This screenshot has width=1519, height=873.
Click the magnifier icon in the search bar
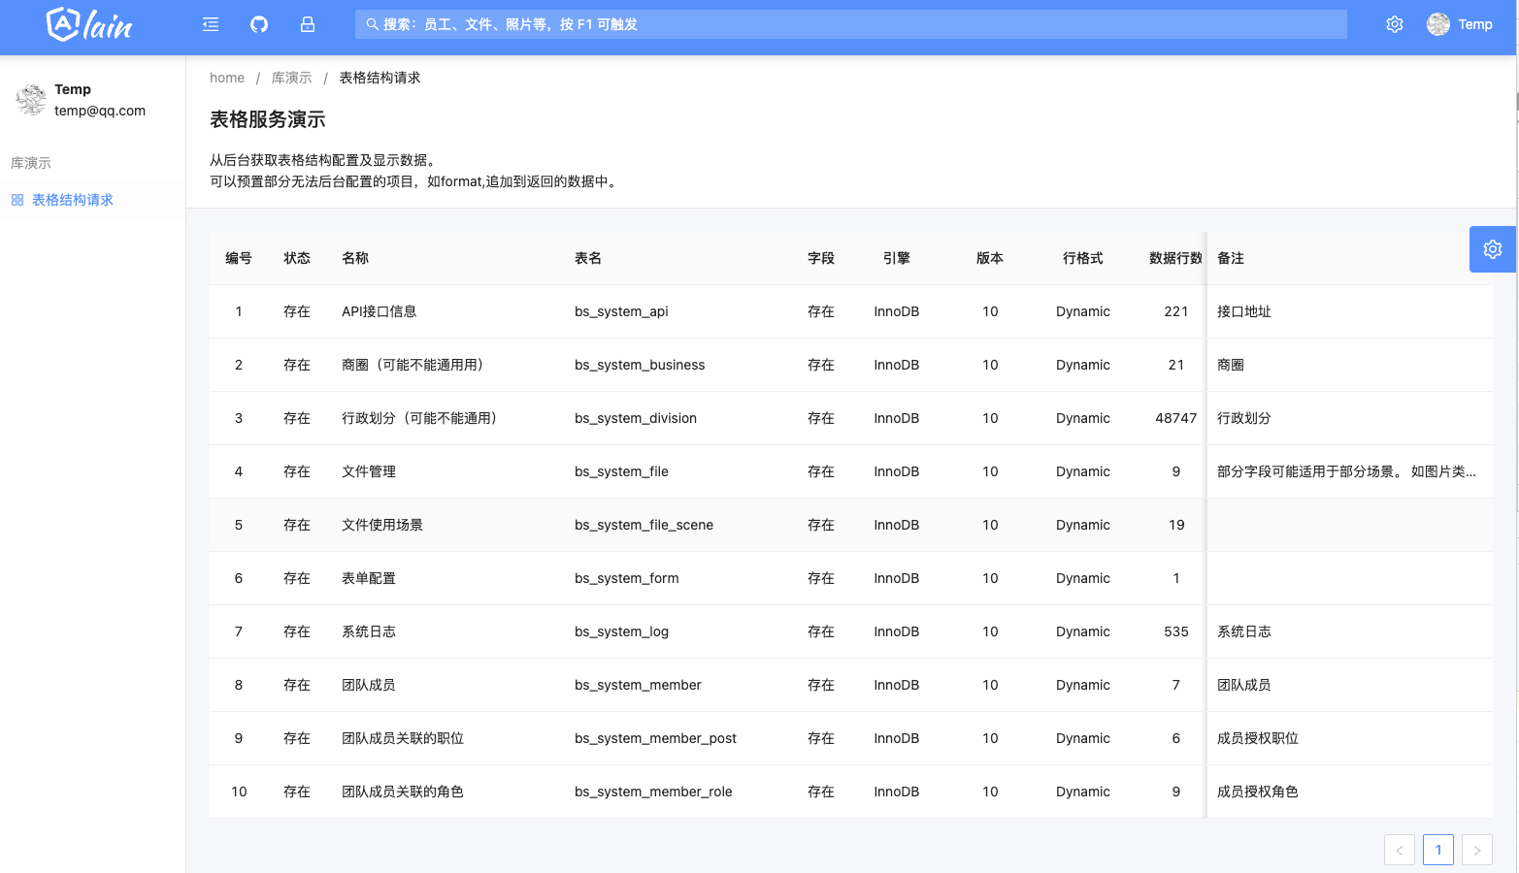coord(372,23)
